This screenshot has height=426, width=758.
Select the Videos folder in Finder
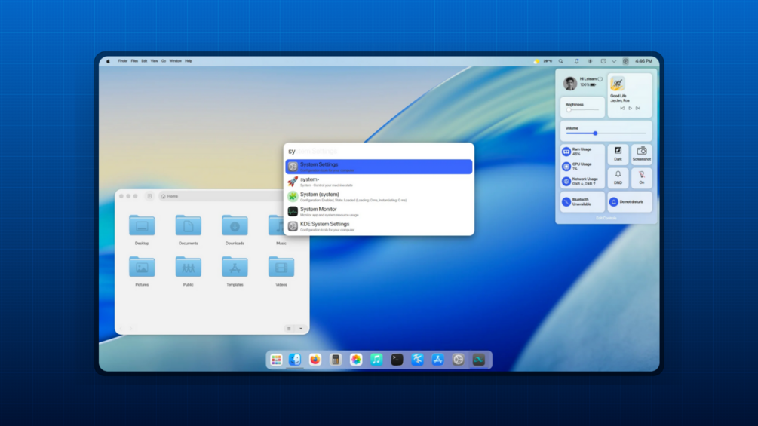click(x=281, y=271)
